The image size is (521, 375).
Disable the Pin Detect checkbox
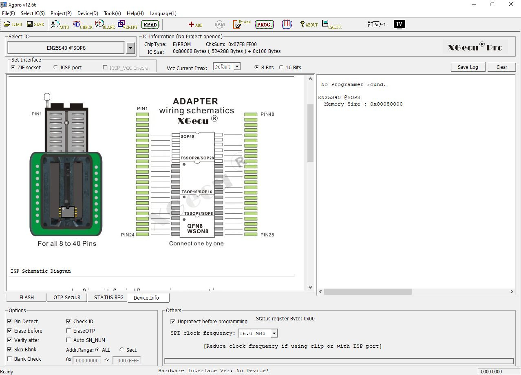pos(10,322)
